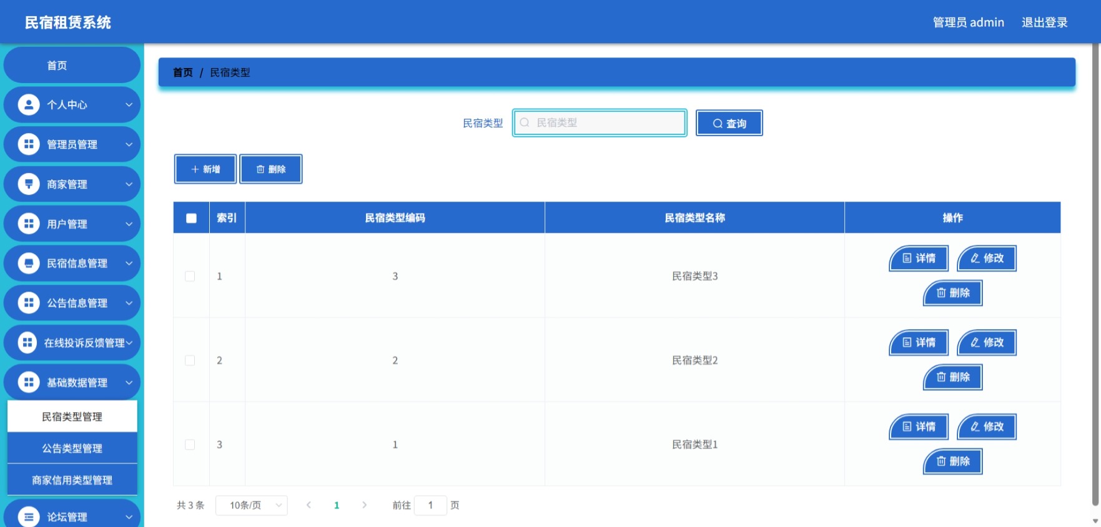
Task: Click the 商家管理 sidebar icon
Action: tap(29, 184)
